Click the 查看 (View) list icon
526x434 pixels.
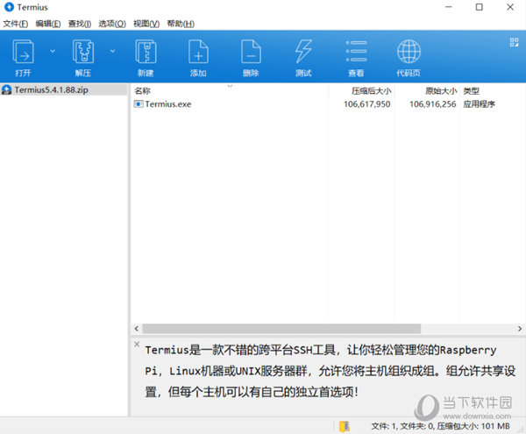coord(356,52)
